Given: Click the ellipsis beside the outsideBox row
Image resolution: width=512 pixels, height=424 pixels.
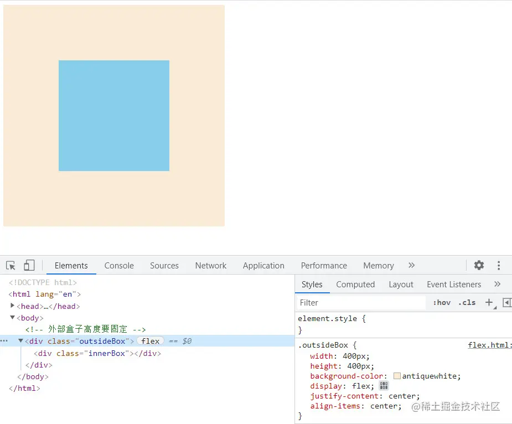Looking at the screenshot, I should [4, 341].
